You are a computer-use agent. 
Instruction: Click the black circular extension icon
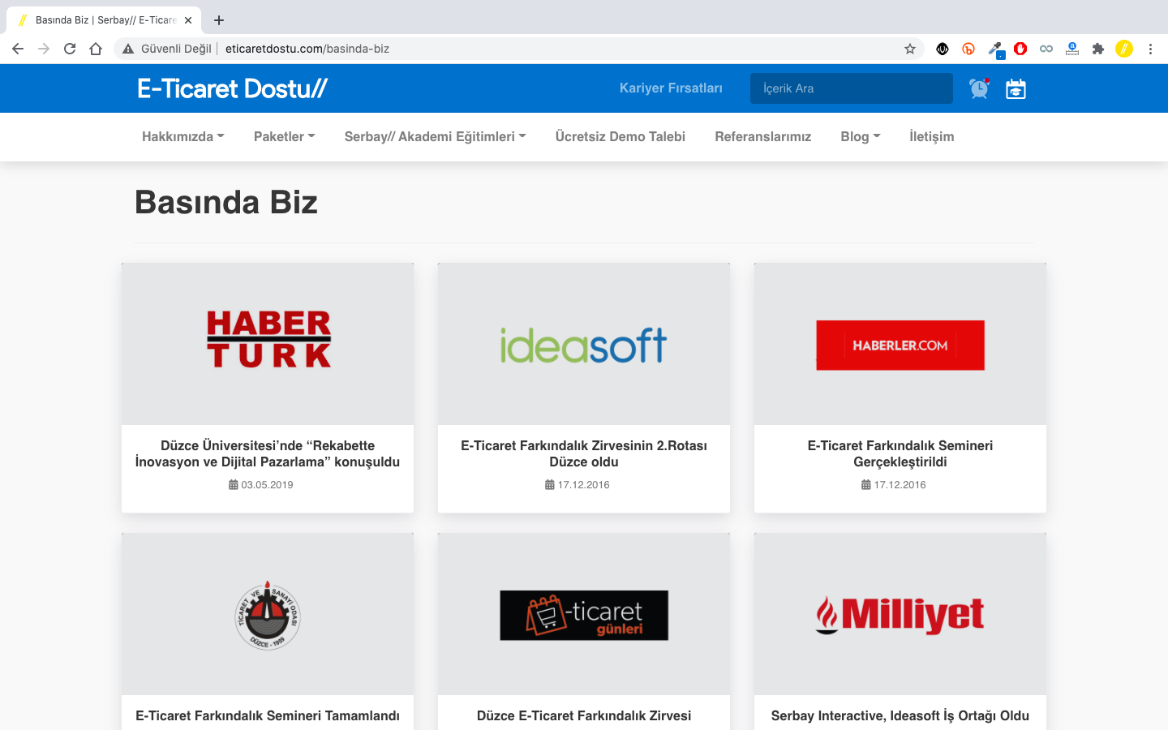point(943,49)
